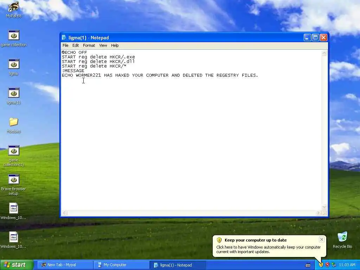The height and width of the screenshot is (270, 360).
Task: Click the Notepad title bar document icon
Action: (64, 37)
